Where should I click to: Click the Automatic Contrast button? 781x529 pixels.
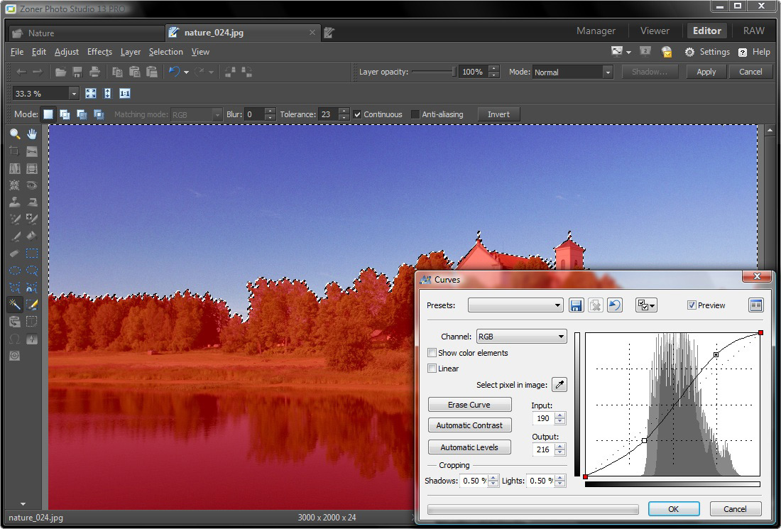(x=469, y=425)
